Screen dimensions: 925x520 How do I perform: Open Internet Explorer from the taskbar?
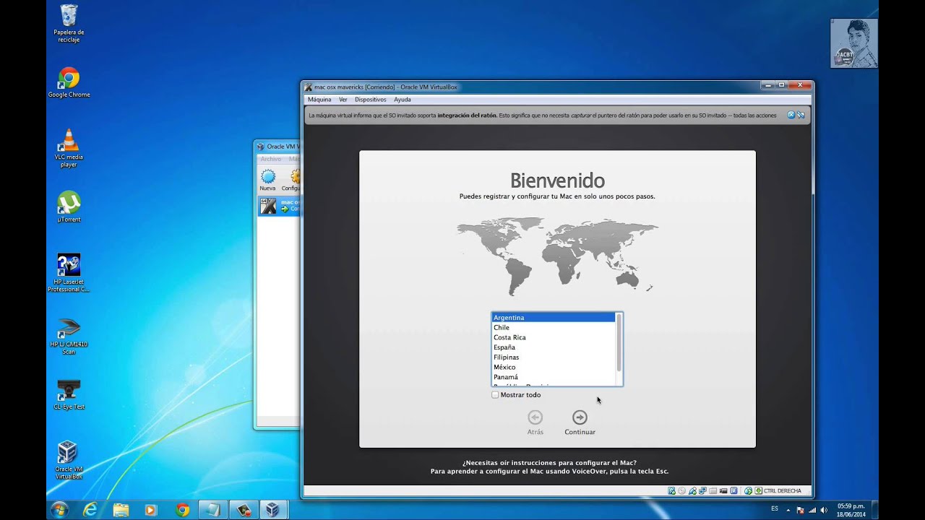click(x=90, y=510)
